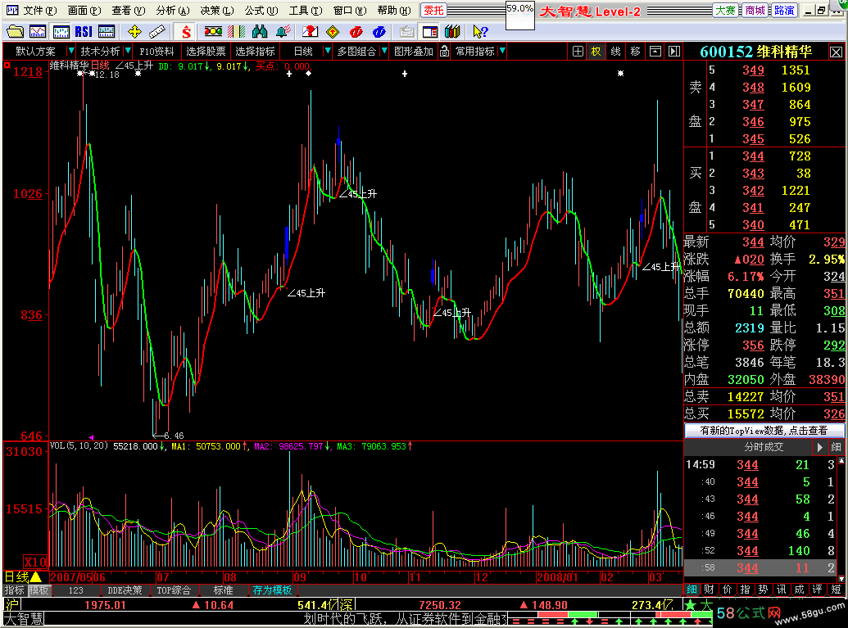Click the 大赛 button

click(725, 11)
